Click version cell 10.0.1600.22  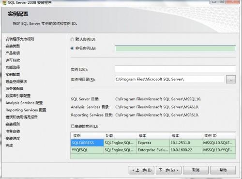pos(186,150)
